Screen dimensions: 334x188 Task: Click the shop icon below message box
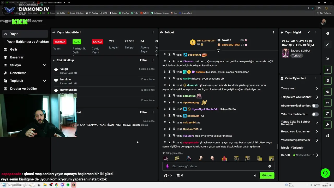(x=178, y=175)
